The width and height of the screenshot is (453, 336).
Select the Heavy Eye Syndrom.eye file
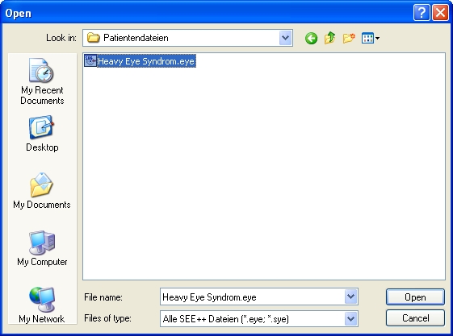coord(146,61)
